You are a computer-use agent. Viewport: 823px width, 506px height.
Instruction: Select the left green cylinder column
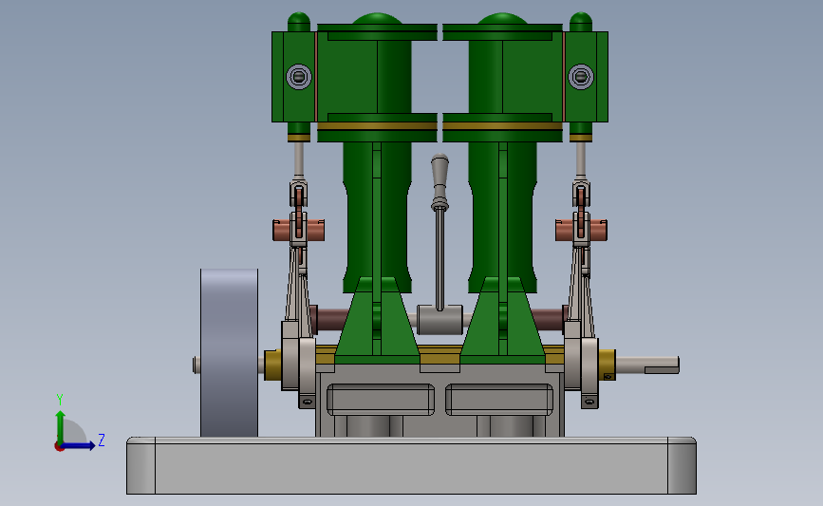377,217
